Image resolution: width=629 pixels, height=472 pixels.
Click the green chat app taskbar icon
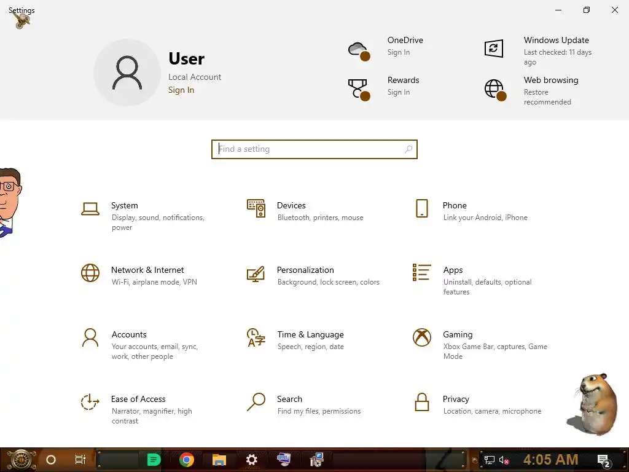pyautogui.click(x=154, y=460)
